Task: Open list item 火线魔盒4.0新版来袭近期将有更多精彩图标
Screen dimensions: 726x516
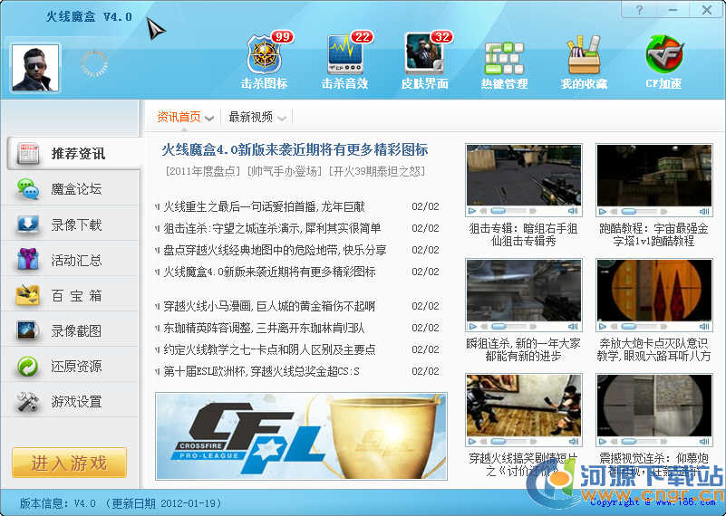Action: 269,272
